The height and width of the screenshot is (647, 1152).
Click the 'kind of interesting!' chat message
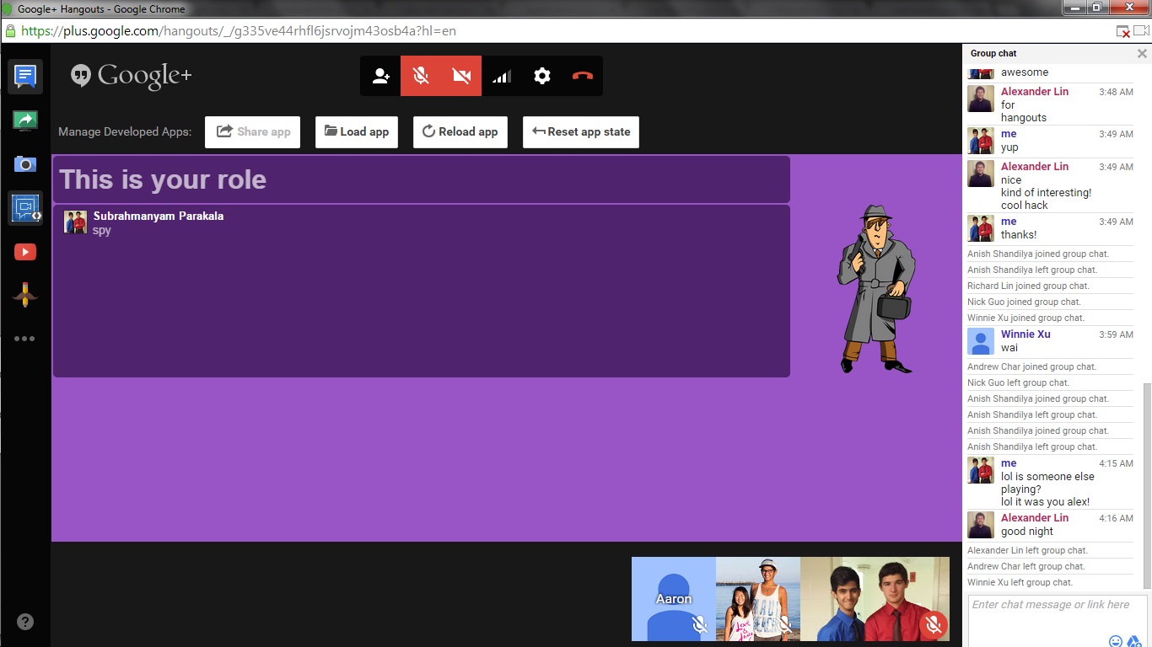[1046, 192]
